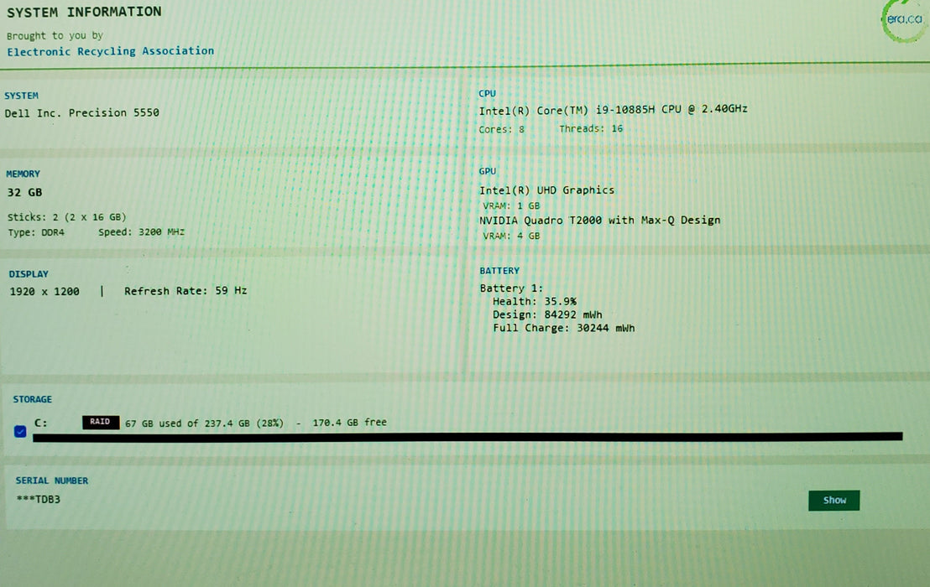Screen dimensions: 930x587
Task: Click the MEMORY section heading
Action: pyautogui.click(x=24, y=174)
